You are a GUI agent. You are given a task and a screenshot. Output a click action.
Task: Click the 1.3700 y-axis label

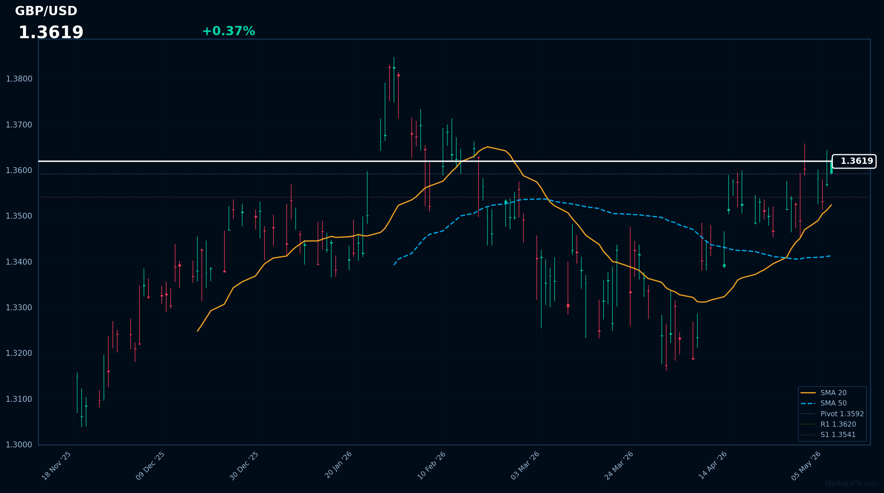tap(19, 125)
